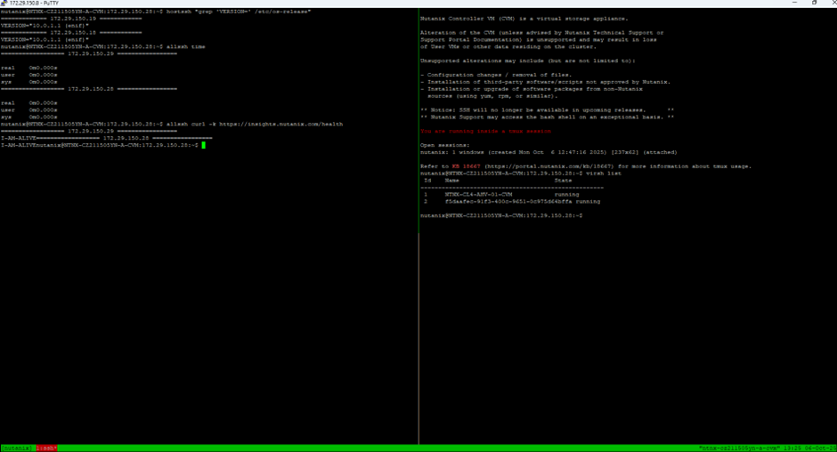Viewport: 837px width, 452px height.
Task: Click the 'Installation of third-party software/scripts' line
Action: tap(546, 82)
